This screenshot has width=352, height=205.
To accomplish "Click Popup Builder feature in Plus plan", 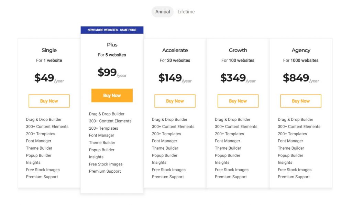I will coord(102,150).
